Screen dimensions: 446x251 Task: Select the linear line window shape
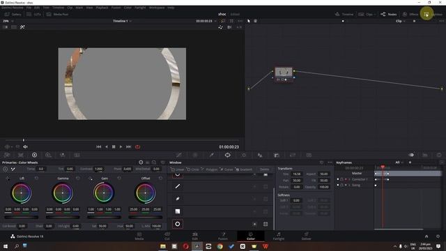tap(178, 186)
